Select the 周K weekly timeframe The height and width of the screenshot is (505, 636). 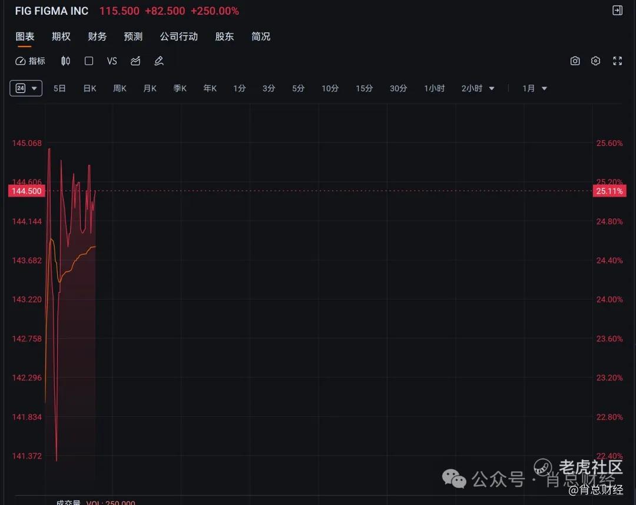(x=120, y=88)
